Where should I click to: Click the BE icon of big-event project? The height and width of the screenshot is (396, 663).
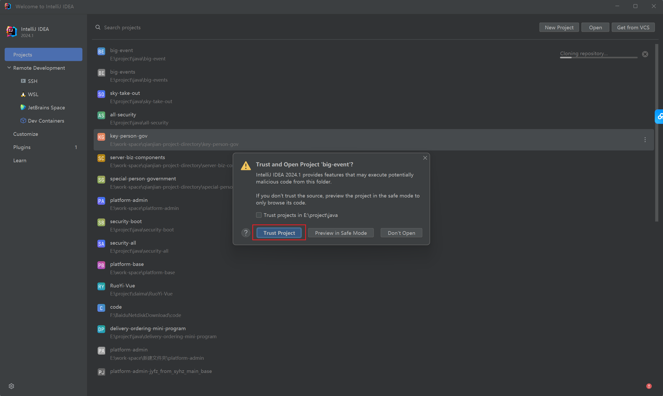click(x=101, y=52)
